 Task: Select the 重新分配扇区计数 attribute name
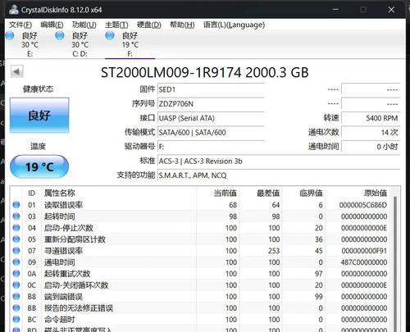[x=75, y=239]
